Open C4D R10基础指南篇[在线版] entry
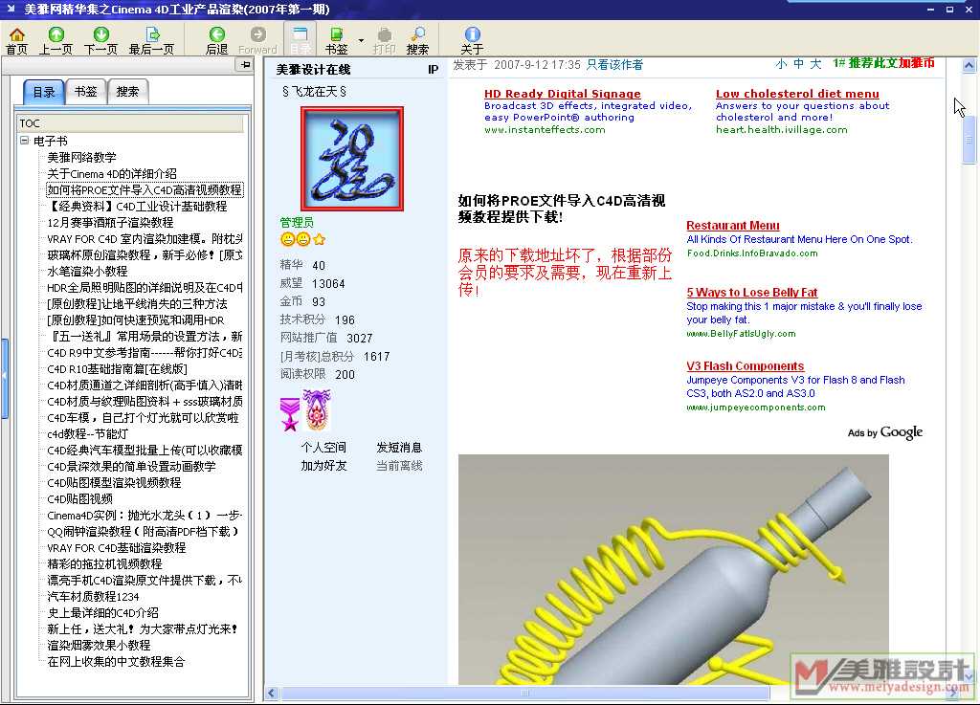Image resolution: width=980 pixels, height=705 pixels. point(117,369)
